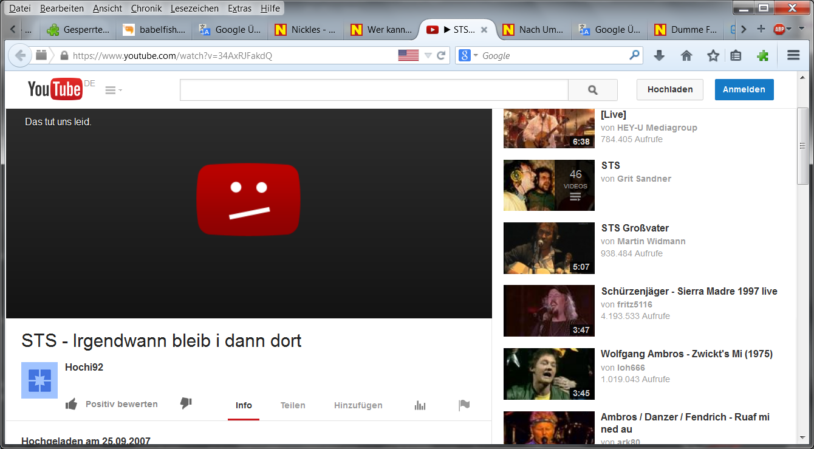Click the YouTube logo
The image size is (814, 449).
click(55, 89)
